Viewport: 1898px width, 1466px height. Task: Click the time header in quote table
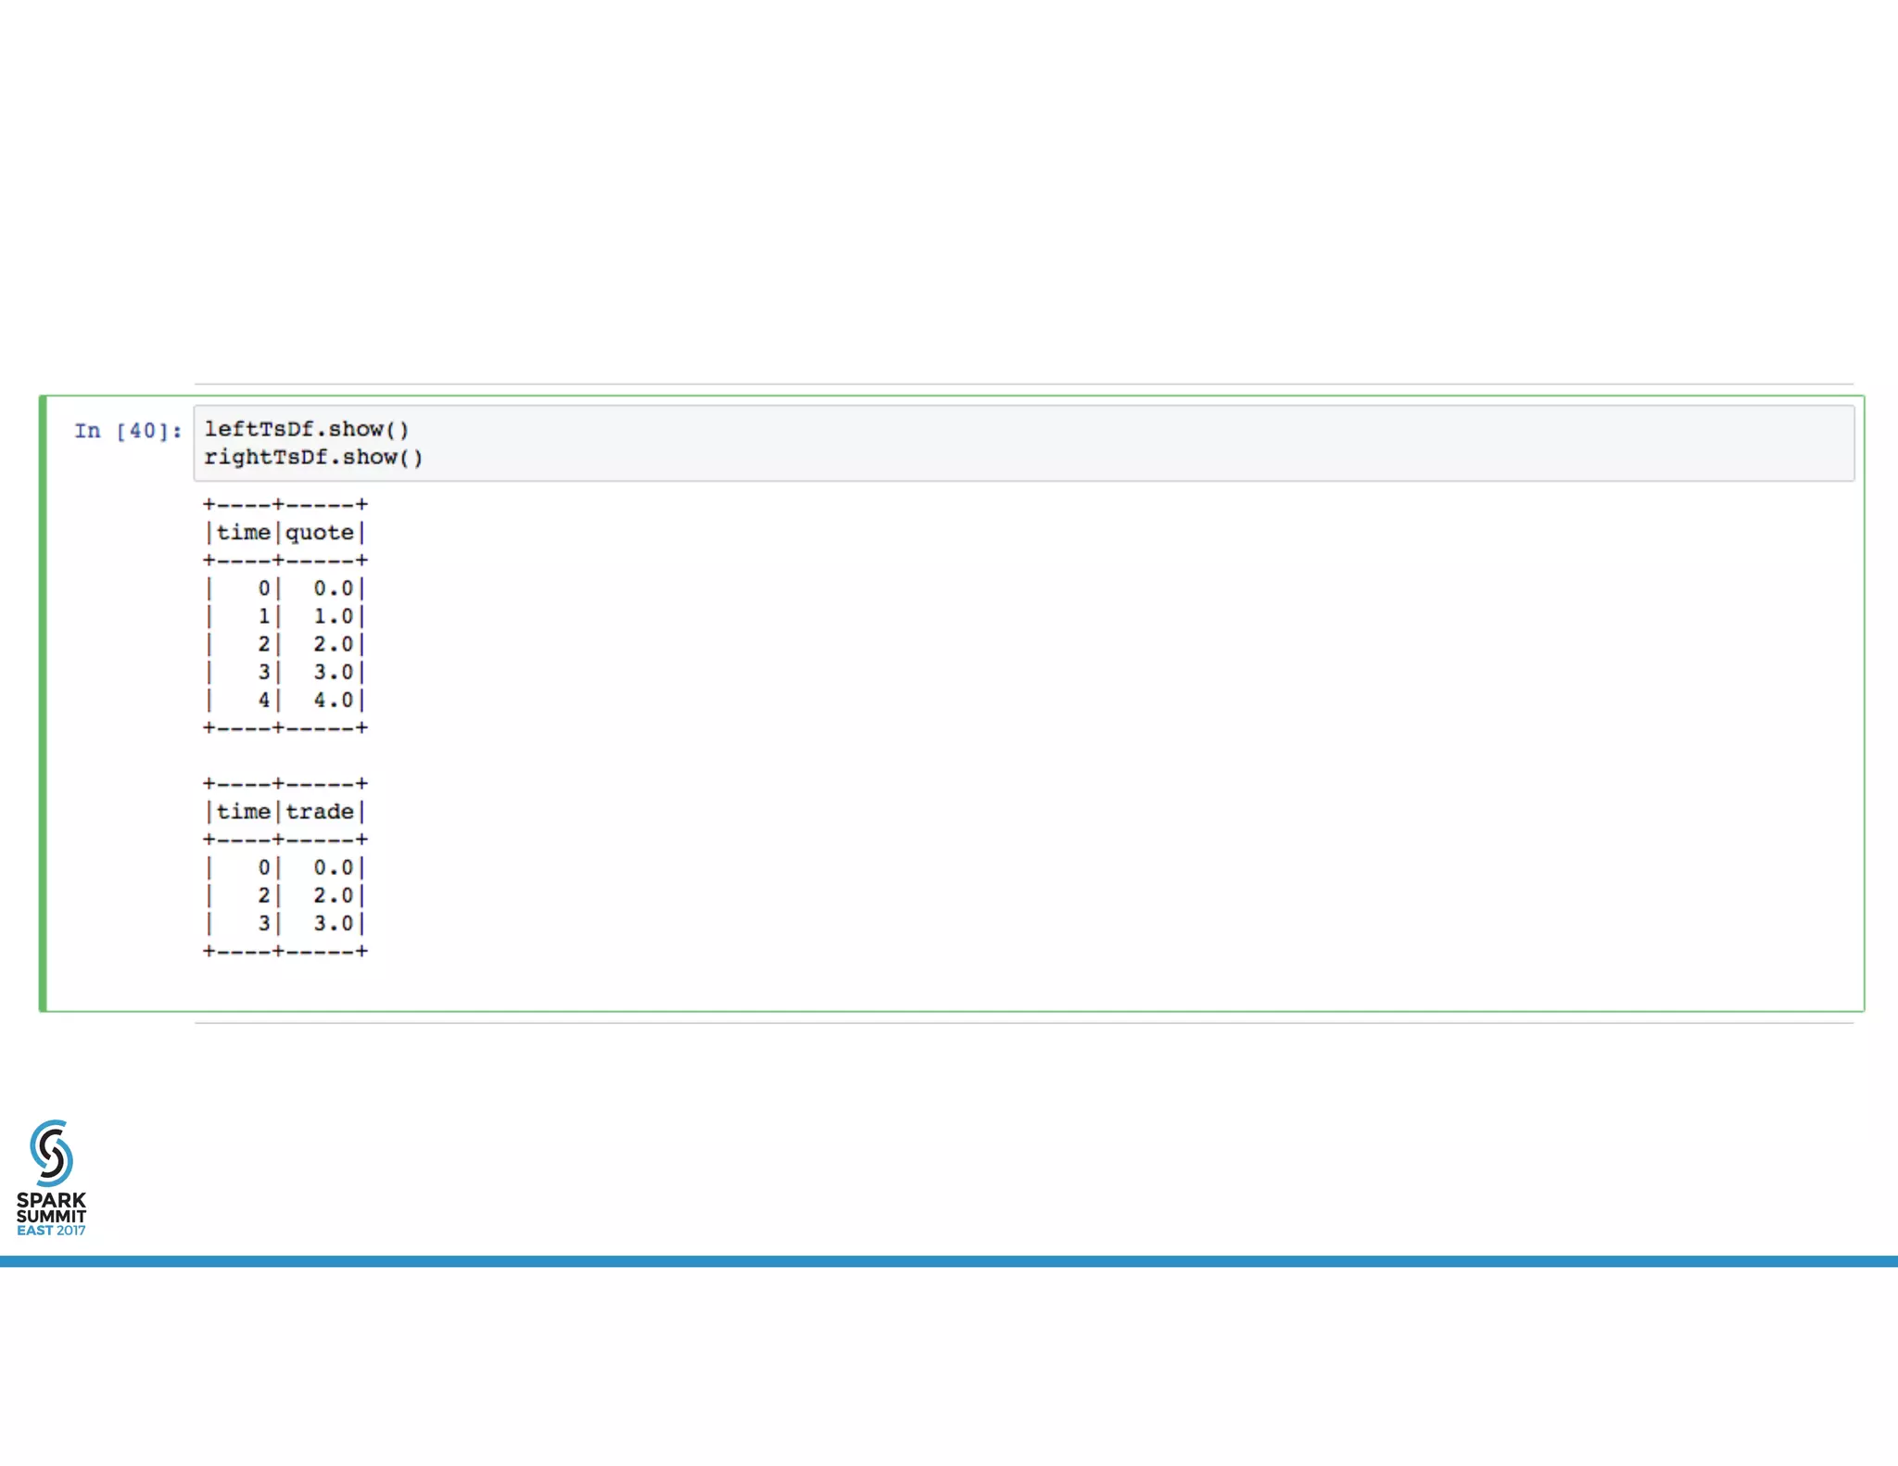pos(243,533)
